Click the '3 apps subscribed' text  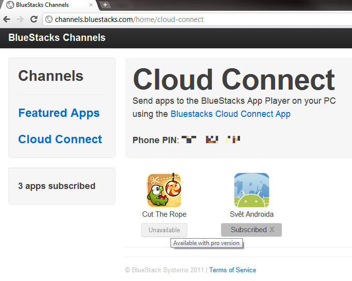[x=56, y=186]
